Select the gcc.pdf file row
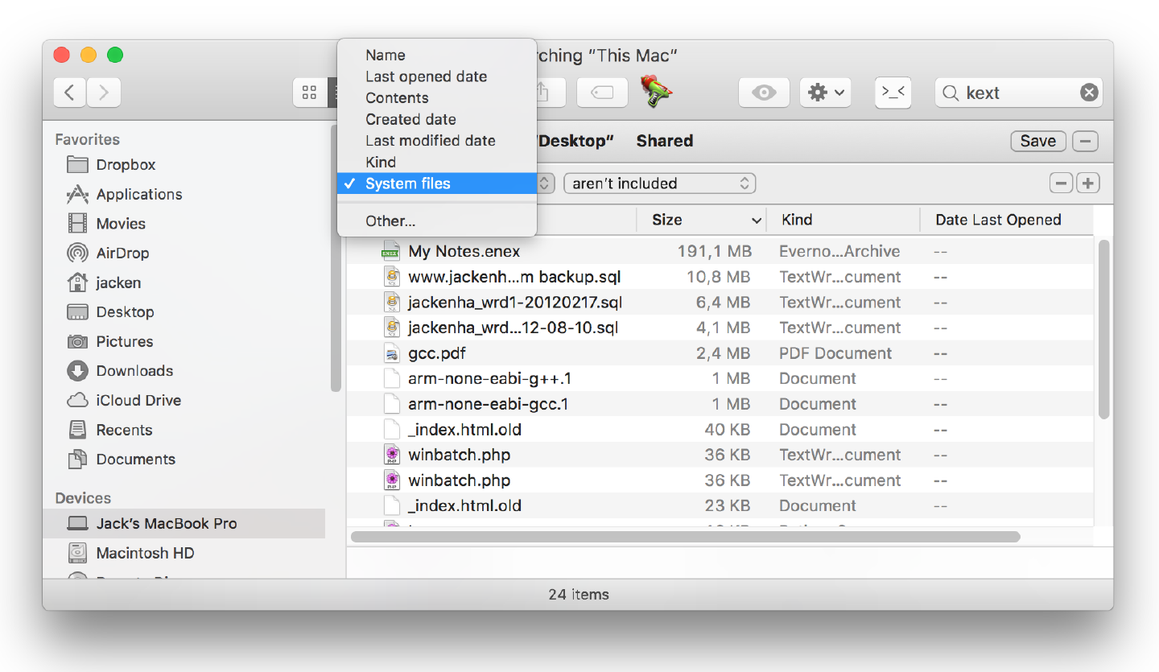 tap(720, 353)
